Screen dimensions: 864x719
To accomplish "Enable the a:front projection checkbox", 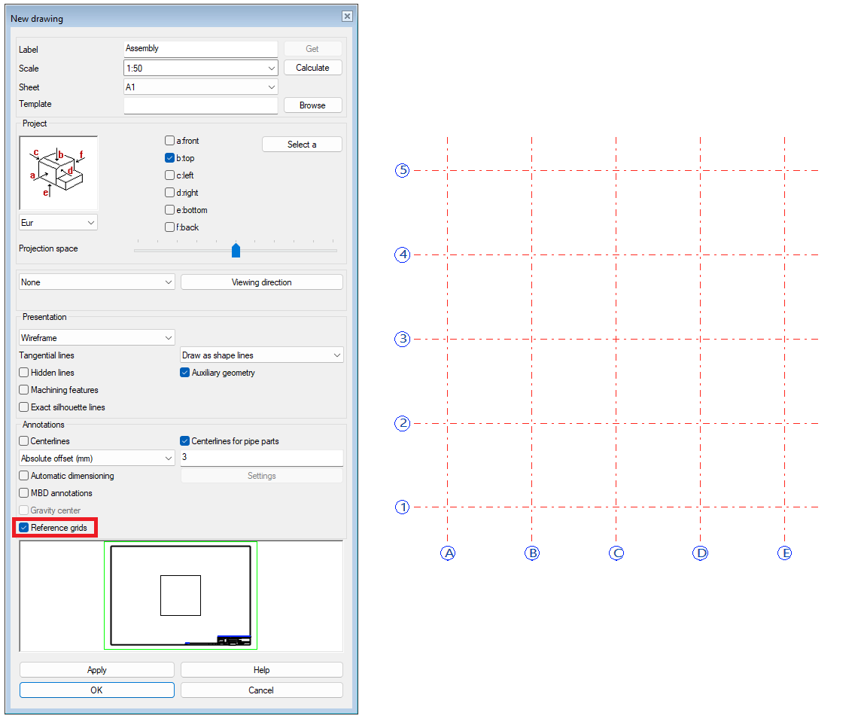I will (x=169, y=141).
